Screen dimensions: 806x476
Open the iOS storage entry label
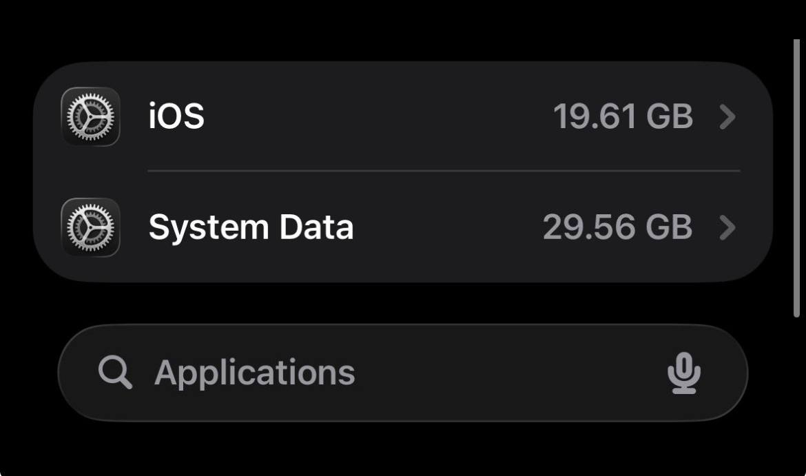coord(176,116)
